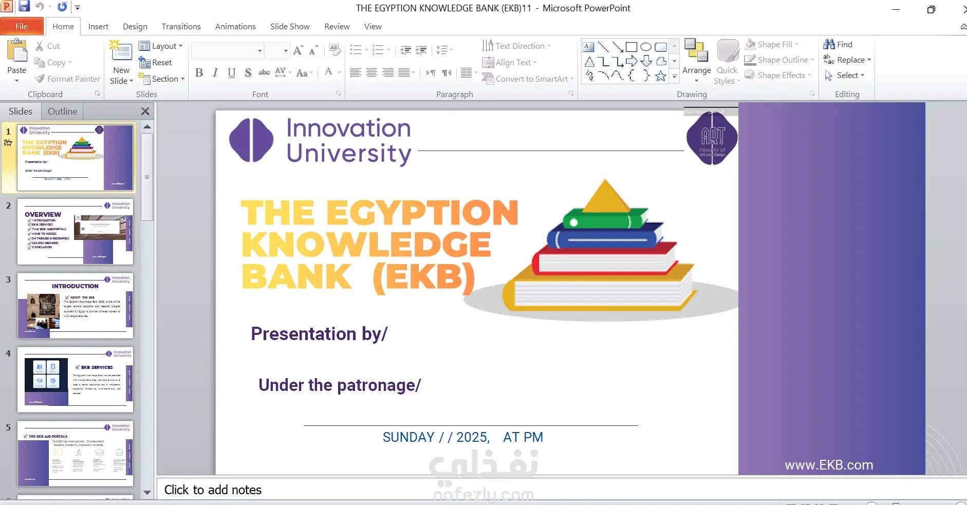Viewport: 967px width, 505px height.
Task: Select the Oval shape in the gallery
Action: click(x=646, y=47)
